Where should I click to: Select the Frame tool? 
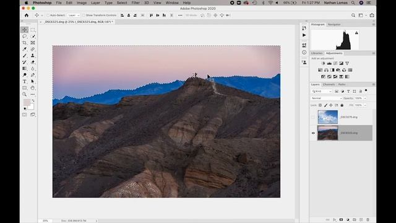[33, 43]
